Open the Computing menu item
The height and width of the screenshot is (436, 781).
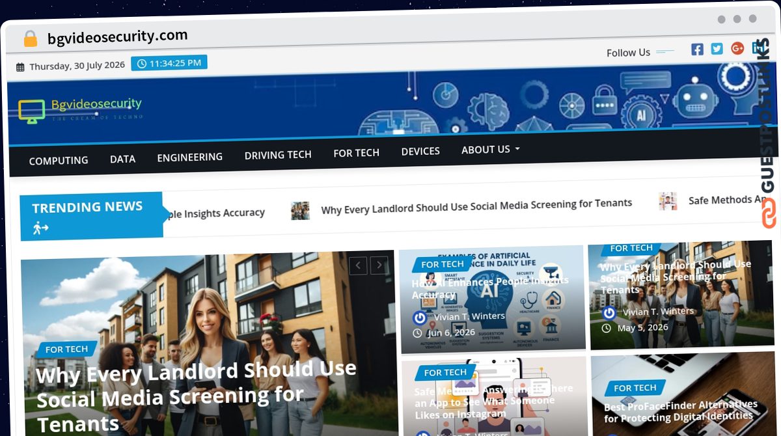tap(59, 160)
